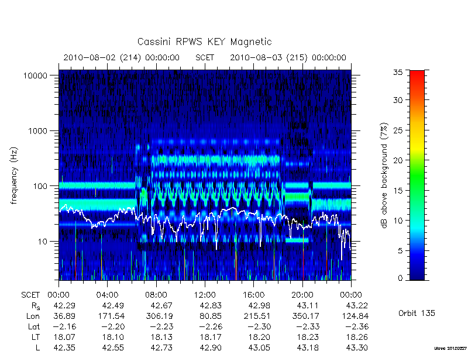This screenshot has height=351, width=468.
Task: Select Lon value 124.84
Action: coord(355,316)
